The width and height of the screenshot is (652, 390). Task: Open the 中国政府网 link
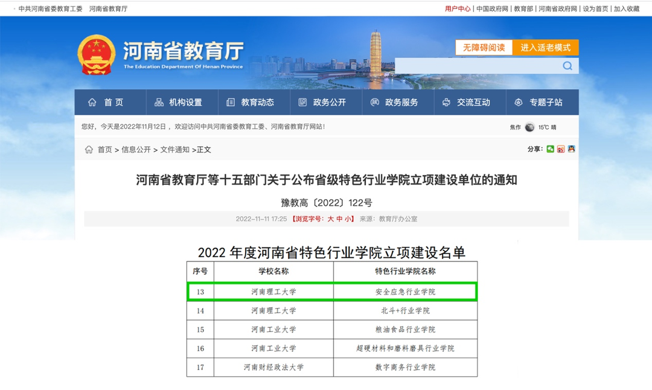[493, 8]
